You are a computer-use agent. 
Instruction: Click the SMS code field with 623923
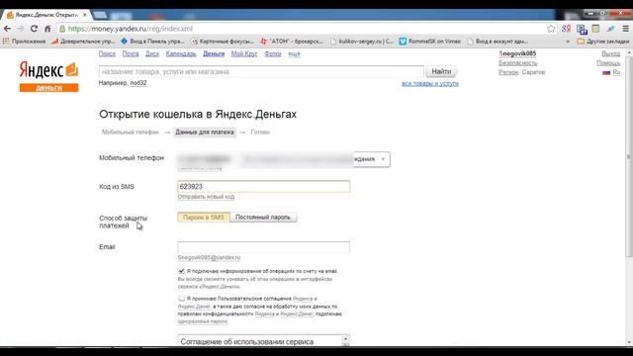(264, 187)
